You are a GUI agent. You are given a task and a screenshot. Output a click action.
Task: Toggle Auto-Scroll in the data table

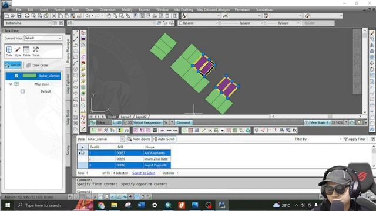(164, 139)
